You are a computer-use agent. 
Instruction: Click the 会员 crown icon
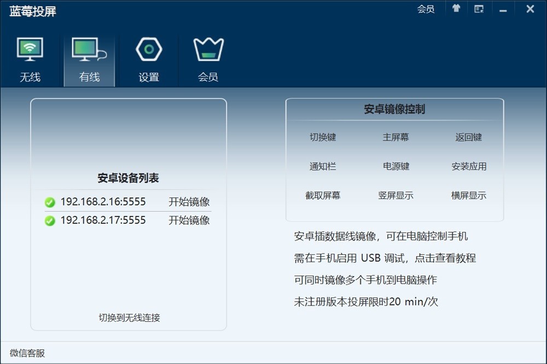click(207, 49)
